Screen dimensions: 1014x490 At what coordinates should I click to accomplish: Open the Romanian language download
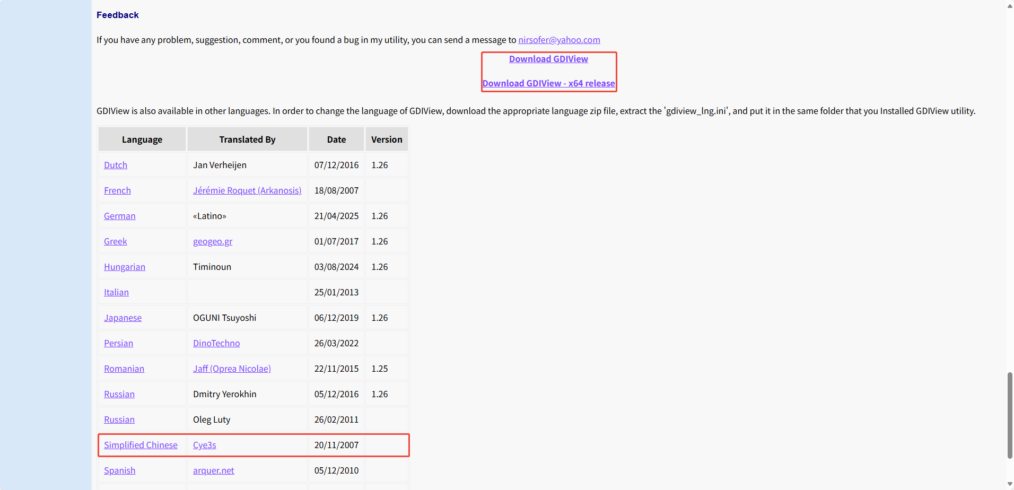click(x=124, y=369)
